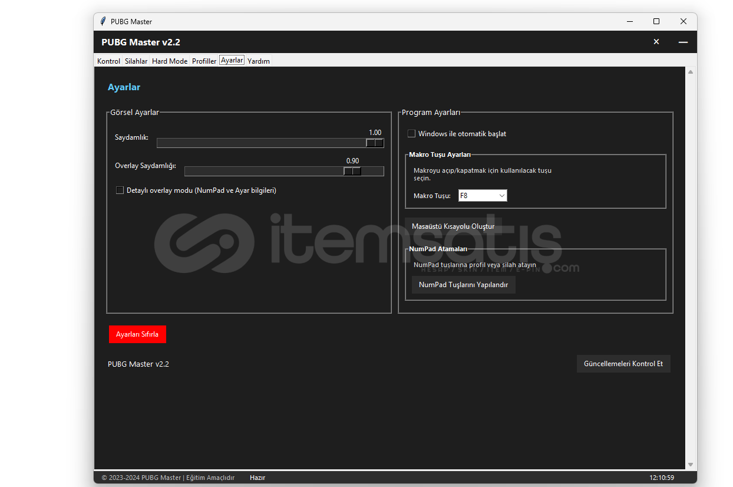This screenshot has width=733, height=487.
Task: Click the Overlay Saydamlığı slider handle
Action: (x=352, y=171)
